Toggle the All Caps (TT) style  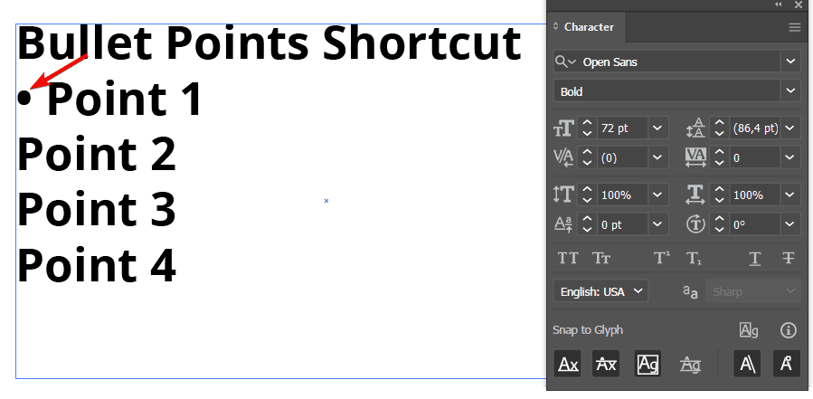coord(568,258)
